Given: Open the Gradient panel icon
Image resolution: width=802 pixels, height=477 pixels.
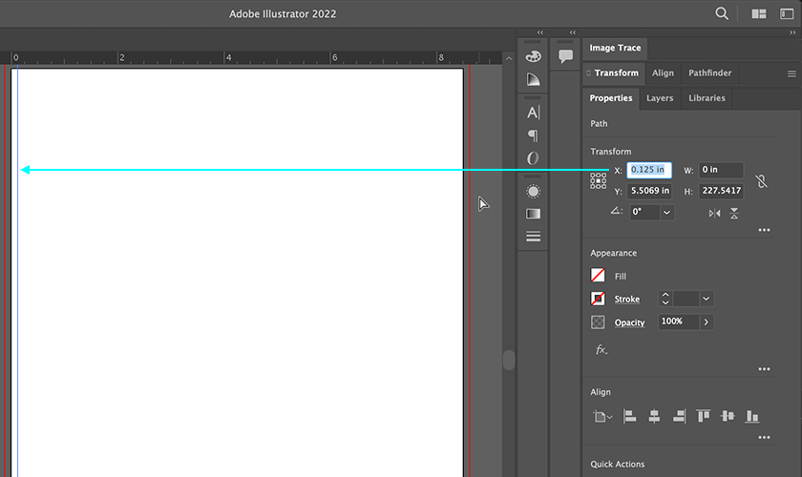Looking at the screenshot, I should coord(533,214).
